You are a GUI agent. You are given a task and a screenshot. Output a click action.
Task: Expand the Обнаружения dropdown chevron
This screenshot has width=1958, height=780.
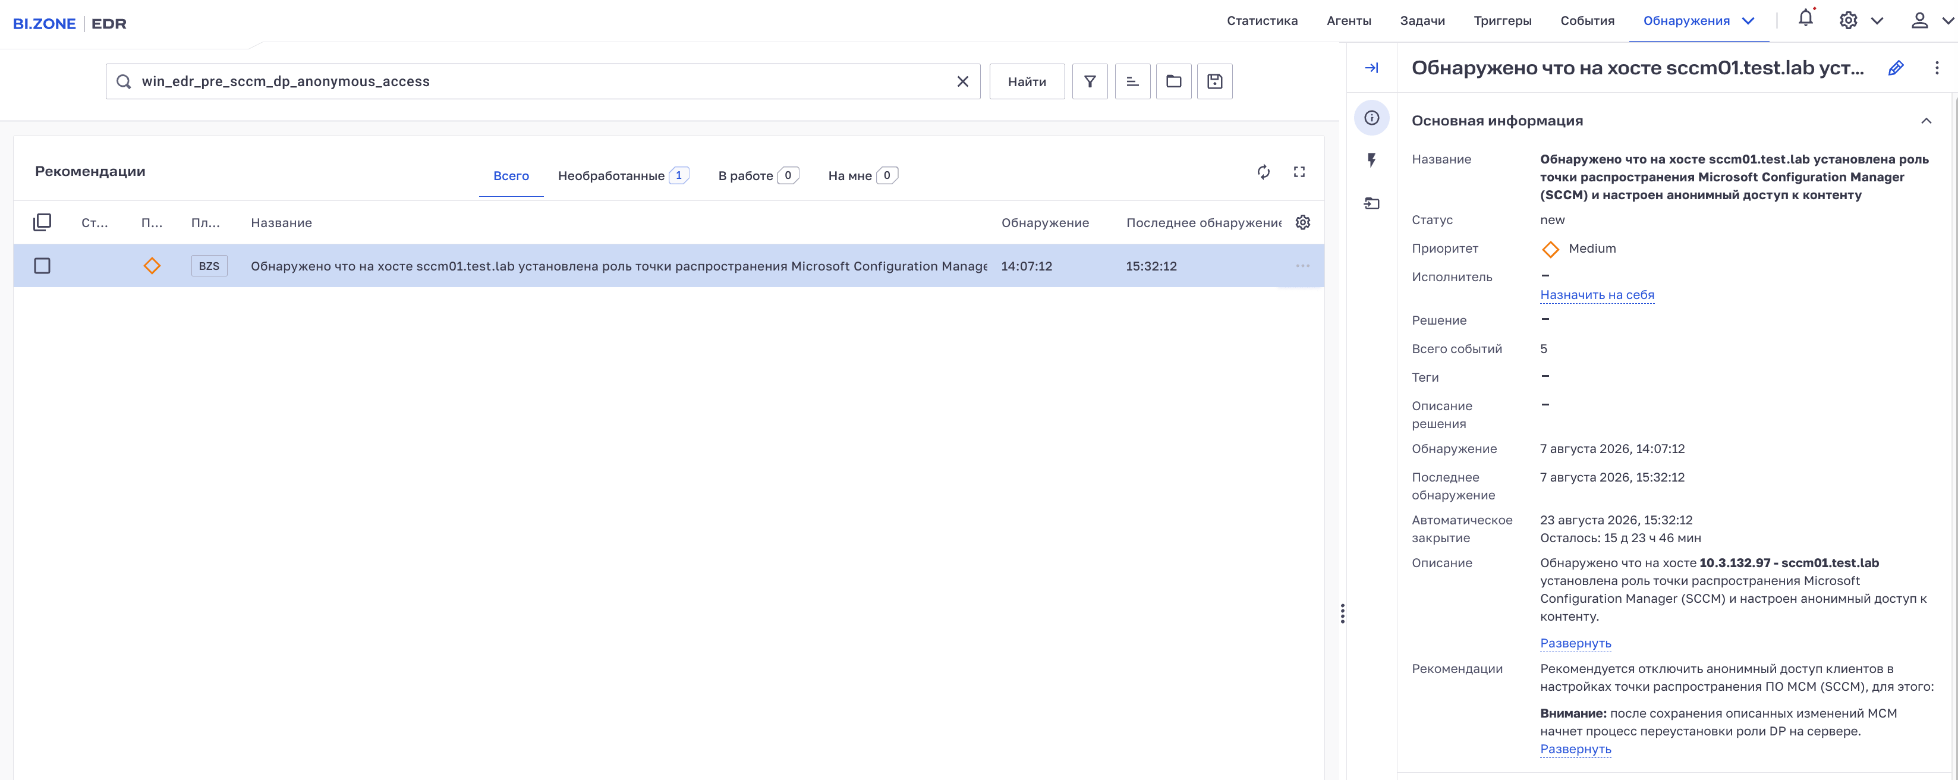point(1748,21)
